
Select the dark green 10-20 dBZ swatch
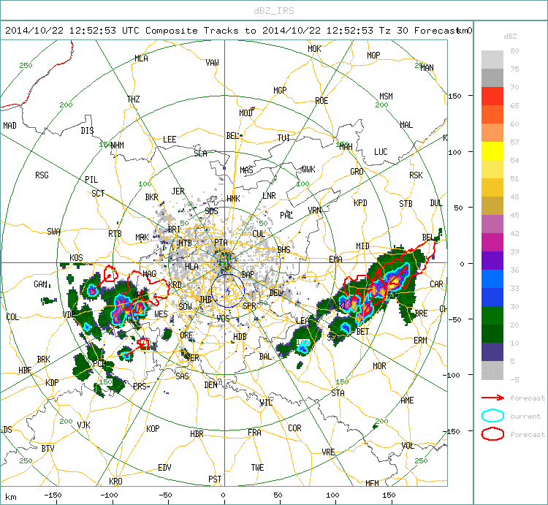[492, 334]
